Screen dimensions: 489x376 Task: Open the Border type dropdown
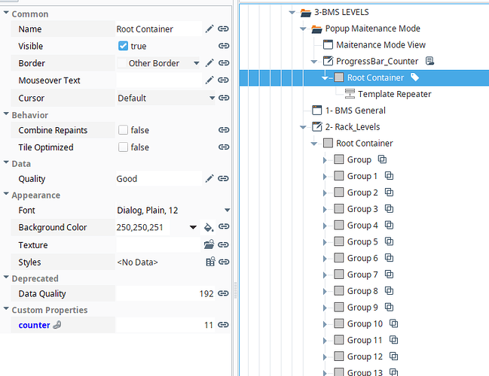pyautogui.click(x=196, y=63)
